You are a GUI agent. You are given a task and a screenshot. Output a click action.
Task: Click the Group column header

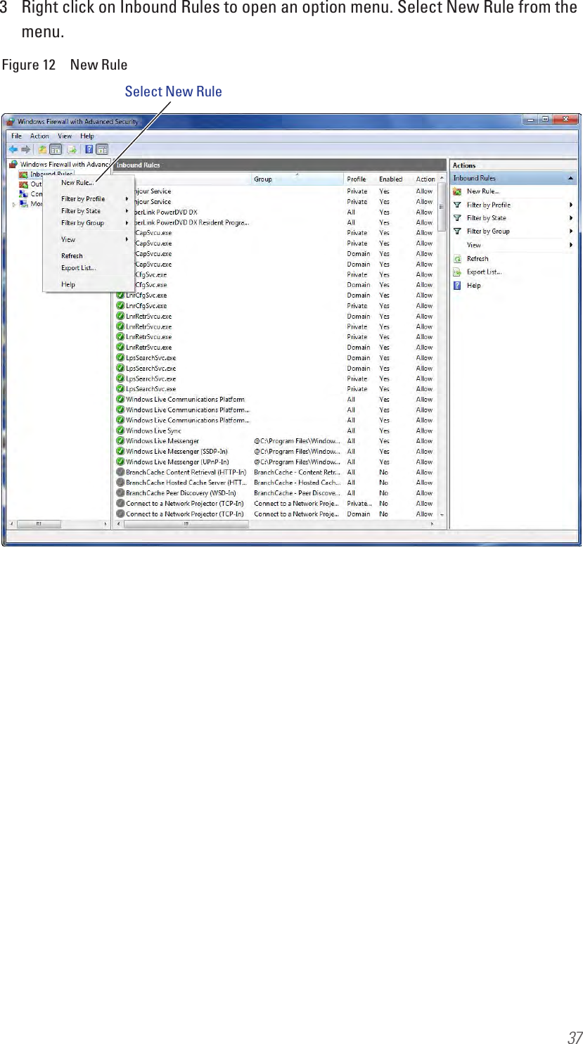(262, 179)
